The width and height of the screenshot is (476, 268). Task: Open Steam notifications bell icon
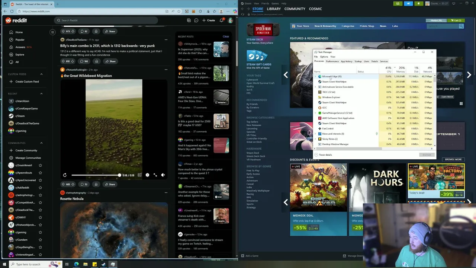coord(418,3)
